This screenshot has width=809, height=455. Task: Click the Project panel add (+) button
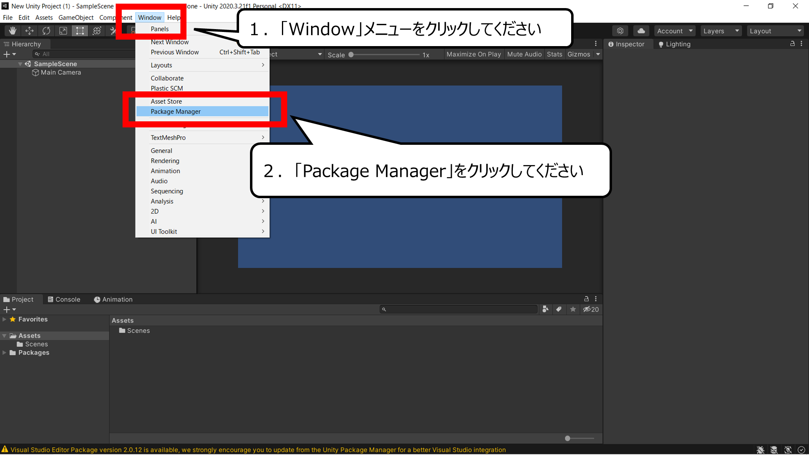click(x=9, y=309)
